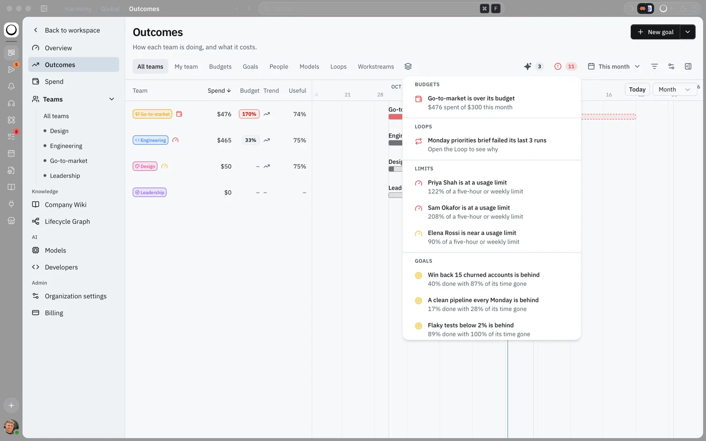Open the storefront icon in left rail

11,221
